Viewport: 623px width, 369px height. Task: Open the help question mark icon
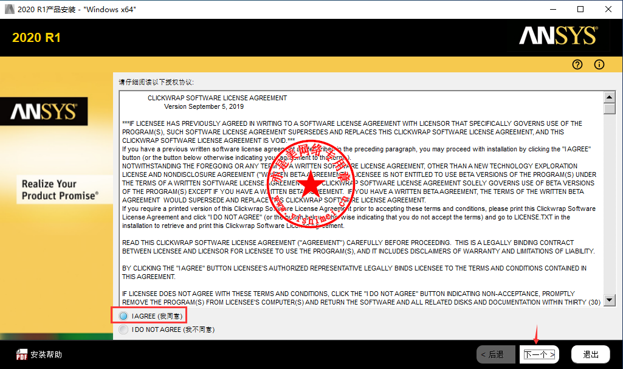click(x=577, y=64)
